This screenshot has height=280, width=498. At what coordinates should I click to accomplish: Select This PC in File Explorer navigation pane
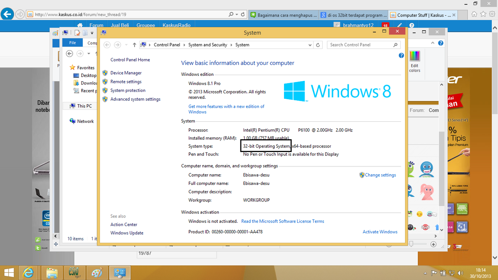(x=84, y=106)
